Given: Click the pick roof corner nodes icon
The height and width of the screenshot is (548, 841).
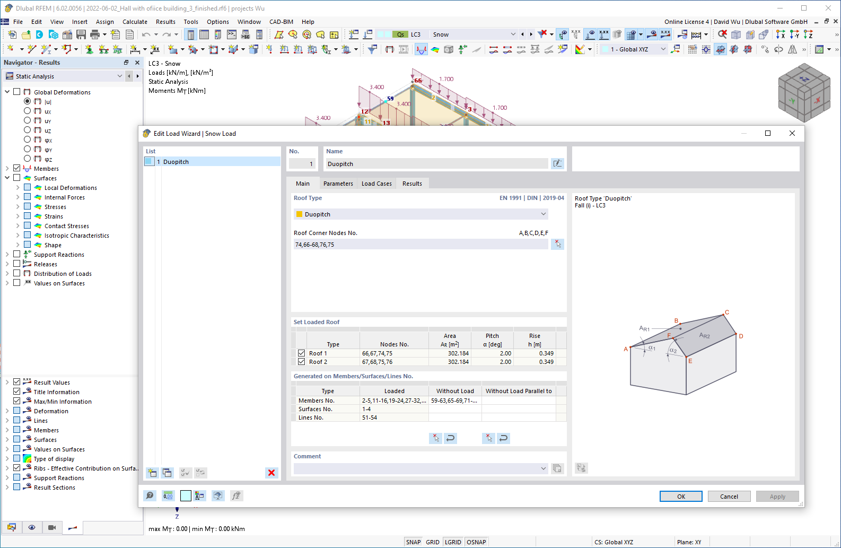Looking at the screenshot, I should 557,245.
